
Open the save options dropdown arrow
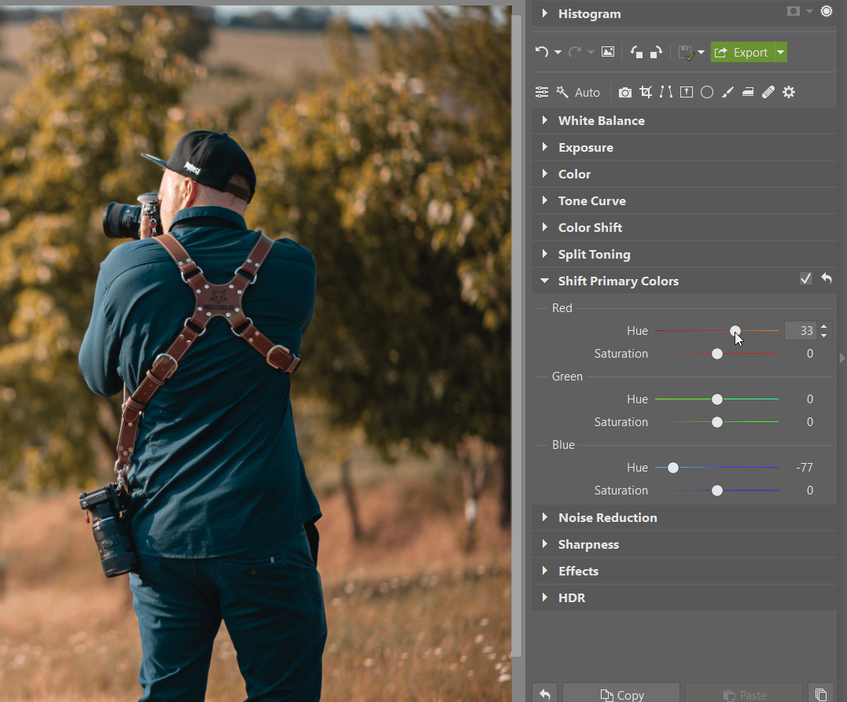click(x=702, y=53)
